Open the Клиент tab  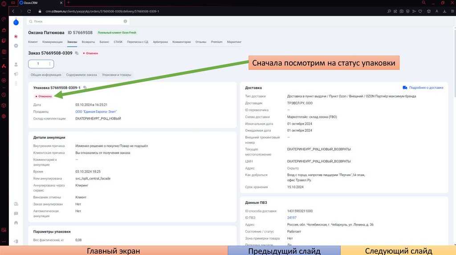pyautogui.click(x=33, y=42)
